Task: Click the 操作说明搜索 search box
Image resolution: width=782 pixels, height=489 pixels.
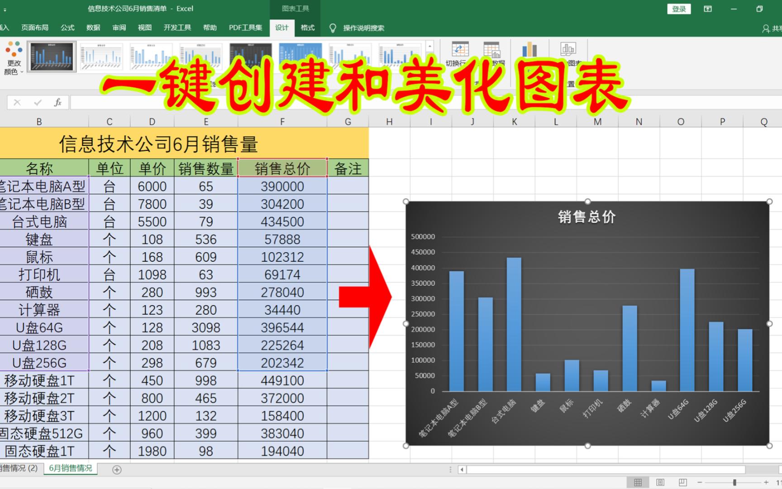Action: pos(364,28)
